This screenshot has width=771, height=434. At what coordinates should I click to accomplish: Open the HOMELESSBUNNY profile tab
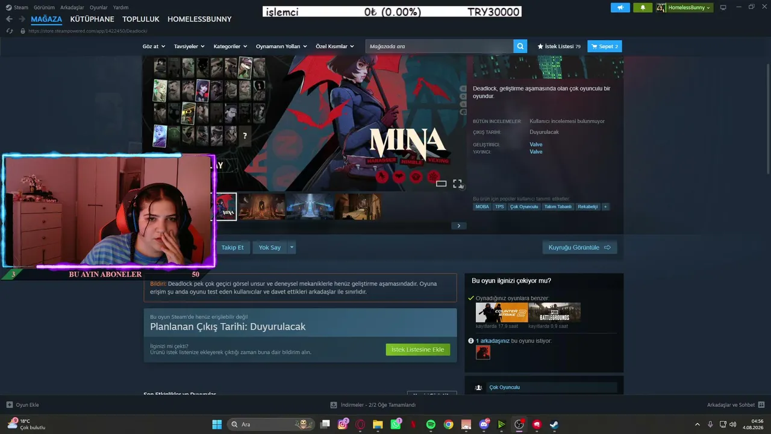199,19
